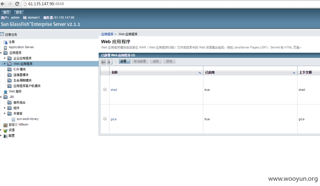Click the select-all rows table icon

(x=103, y=61)
